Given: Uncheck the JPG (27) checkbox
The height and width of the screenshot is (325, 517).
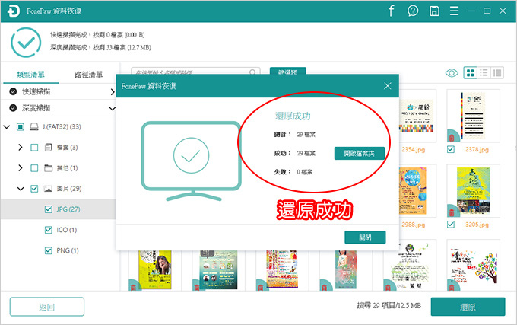Looking at the screenshot, I should point(48,209).
